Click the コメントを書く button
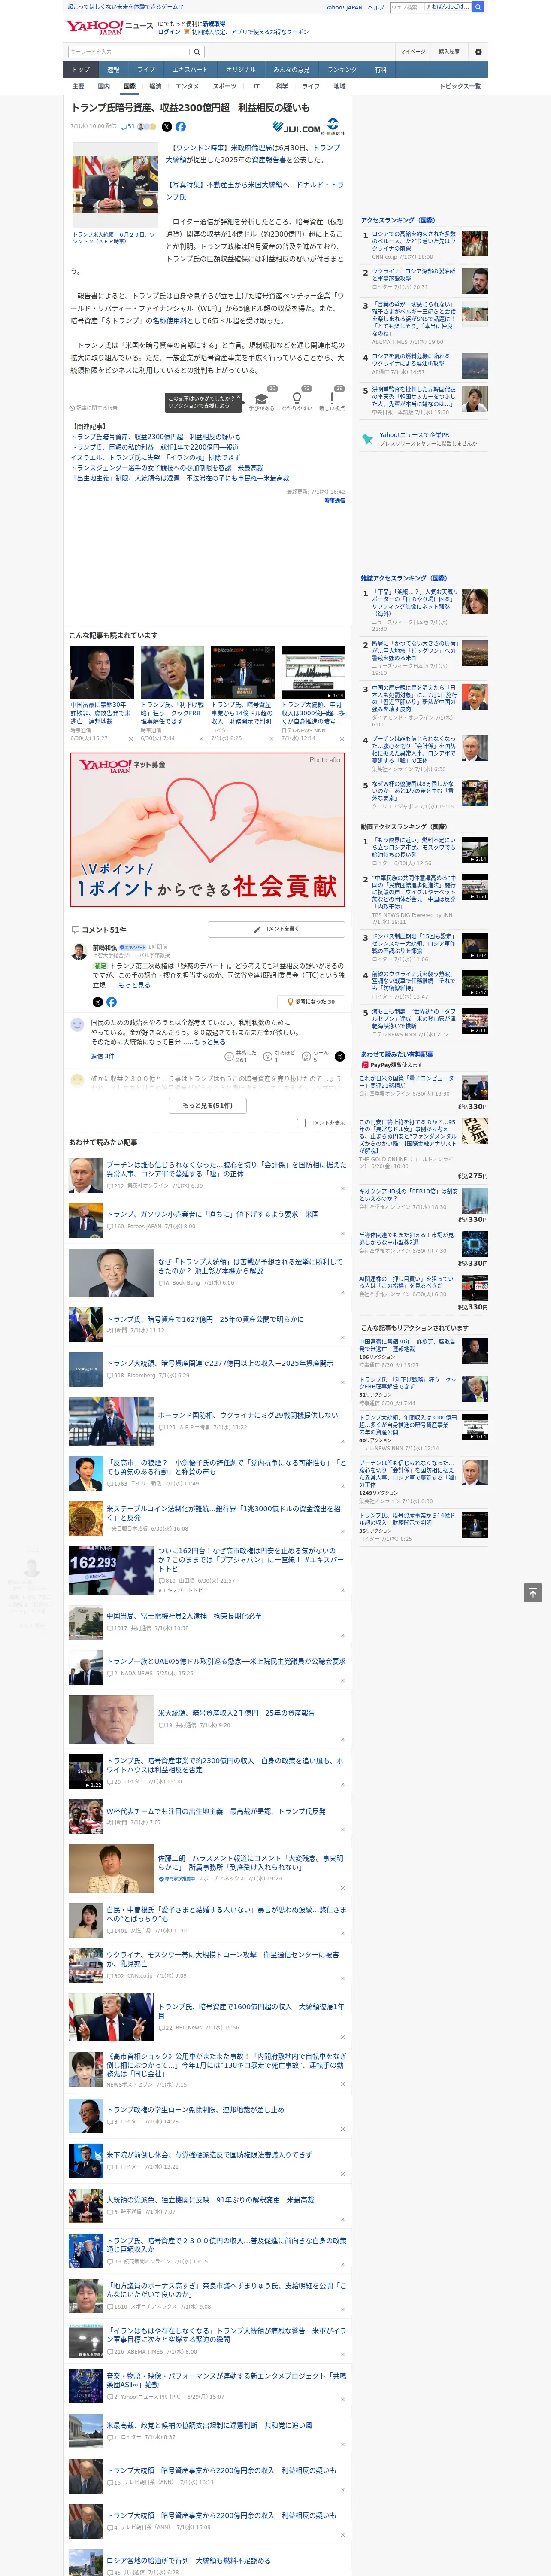The height and width of the screenshot is (2576, 551). (x=276, y=929)
